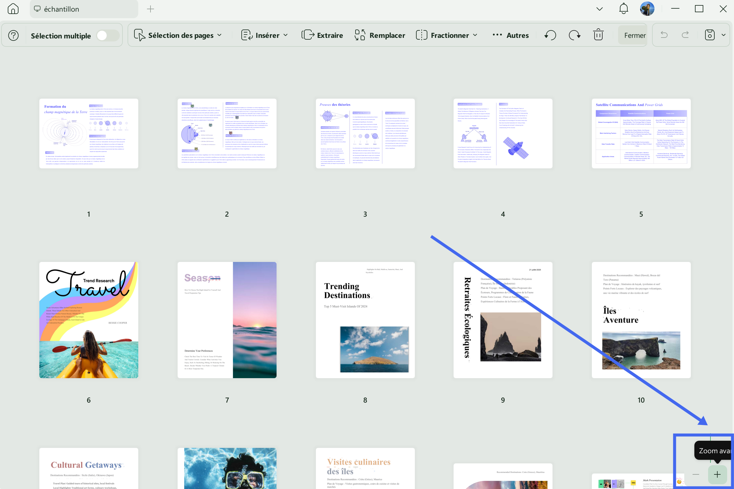
Task: Rotate pages counterclockwise
Action: click(550, 35)
